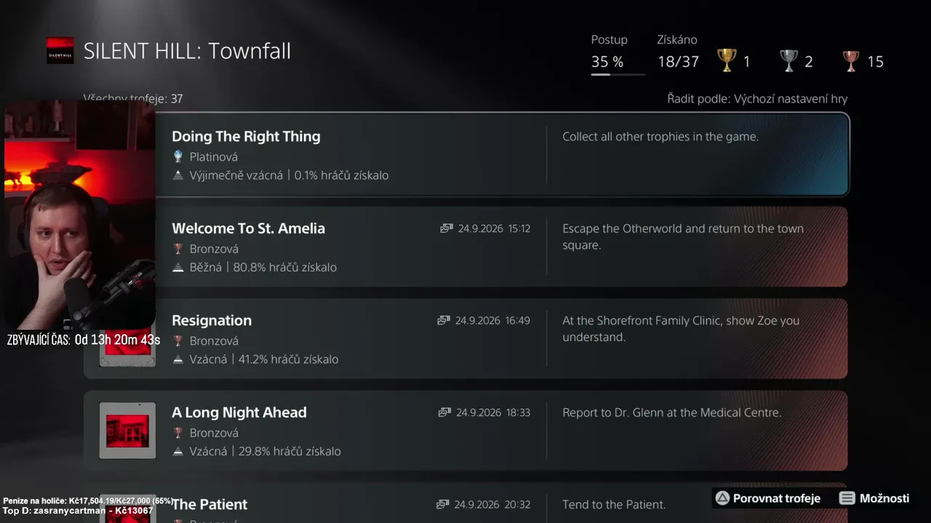931x523 pixels.
Task: Open the Welcome To St. Amelia trophy
Action: point(466,246)
